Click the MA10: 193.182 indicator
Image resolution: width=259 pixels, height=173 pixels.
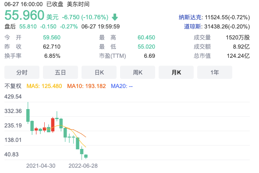pos(86,86)
